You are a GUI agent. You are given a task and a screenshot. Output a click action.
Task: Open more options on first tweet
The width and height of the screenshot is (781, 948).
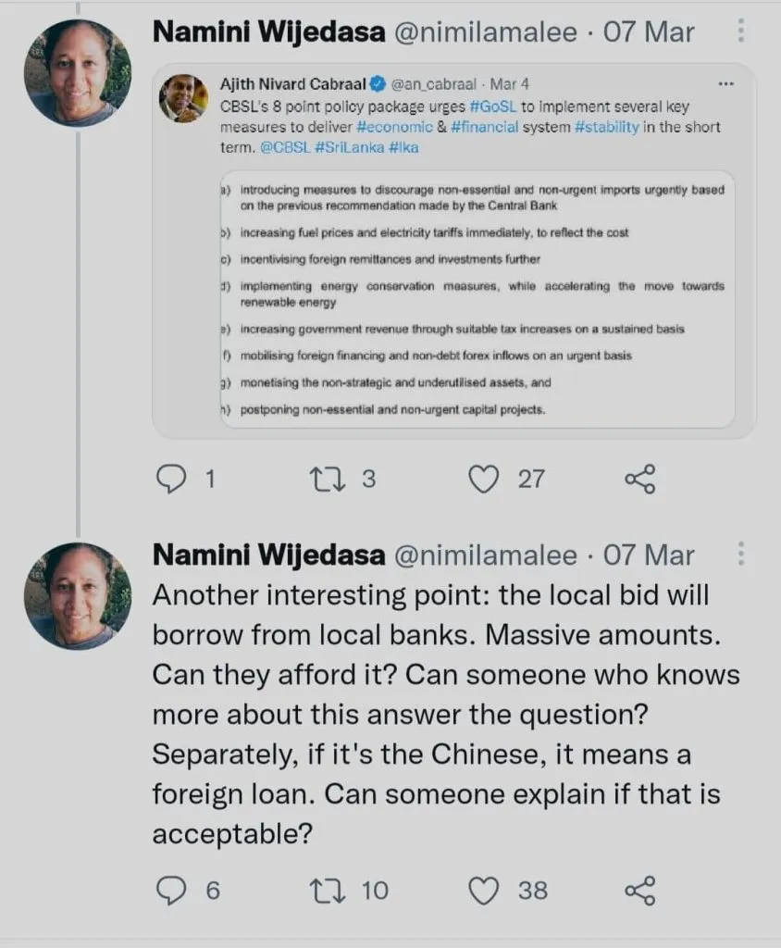(740, 32)
